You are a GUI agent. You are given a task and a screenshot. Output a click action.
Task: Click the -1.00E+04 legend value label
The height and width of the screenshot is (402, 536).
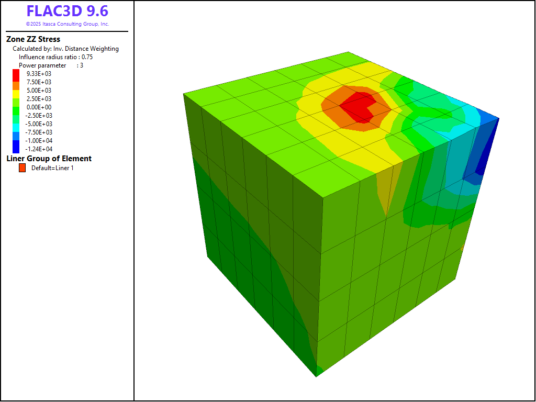click(39, 141)
